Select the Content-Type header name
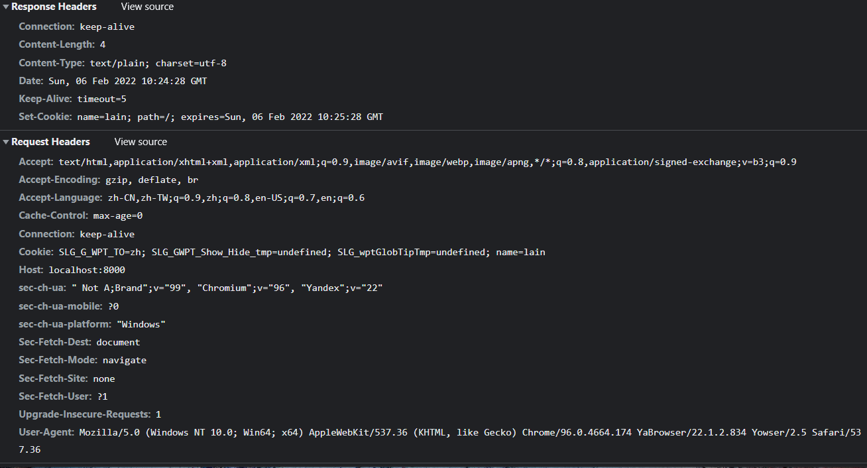This screenshot has height=468, width=867. point(52,63)
